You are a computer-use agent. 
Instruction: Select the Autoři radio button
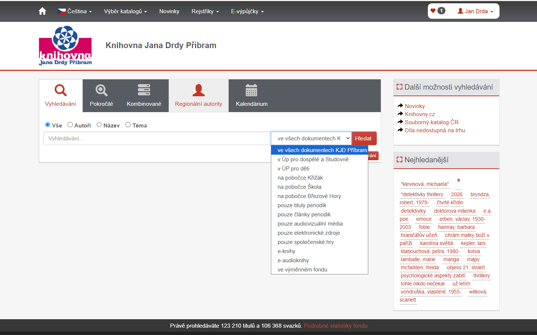(x=70, y=125)
